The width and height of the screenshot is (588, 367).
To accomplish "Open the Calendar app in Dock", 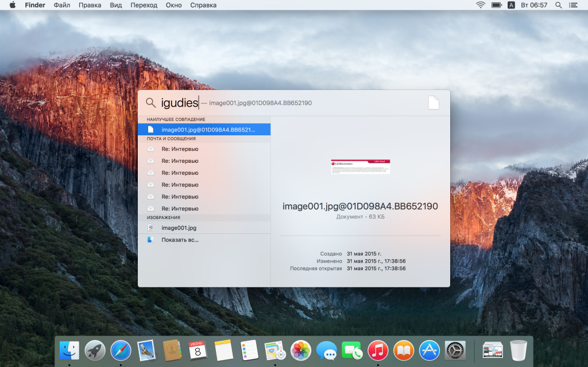I will point(198,350).
